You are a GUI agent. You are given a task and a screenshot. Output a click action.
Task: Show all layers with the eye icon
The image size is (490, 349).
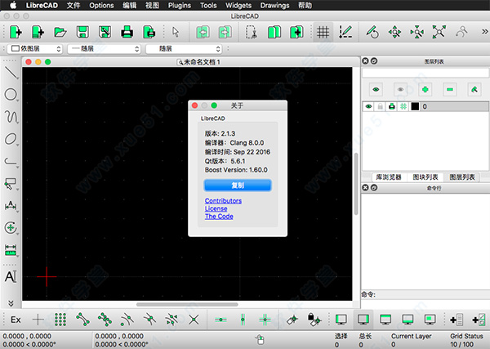pos(376,89)
